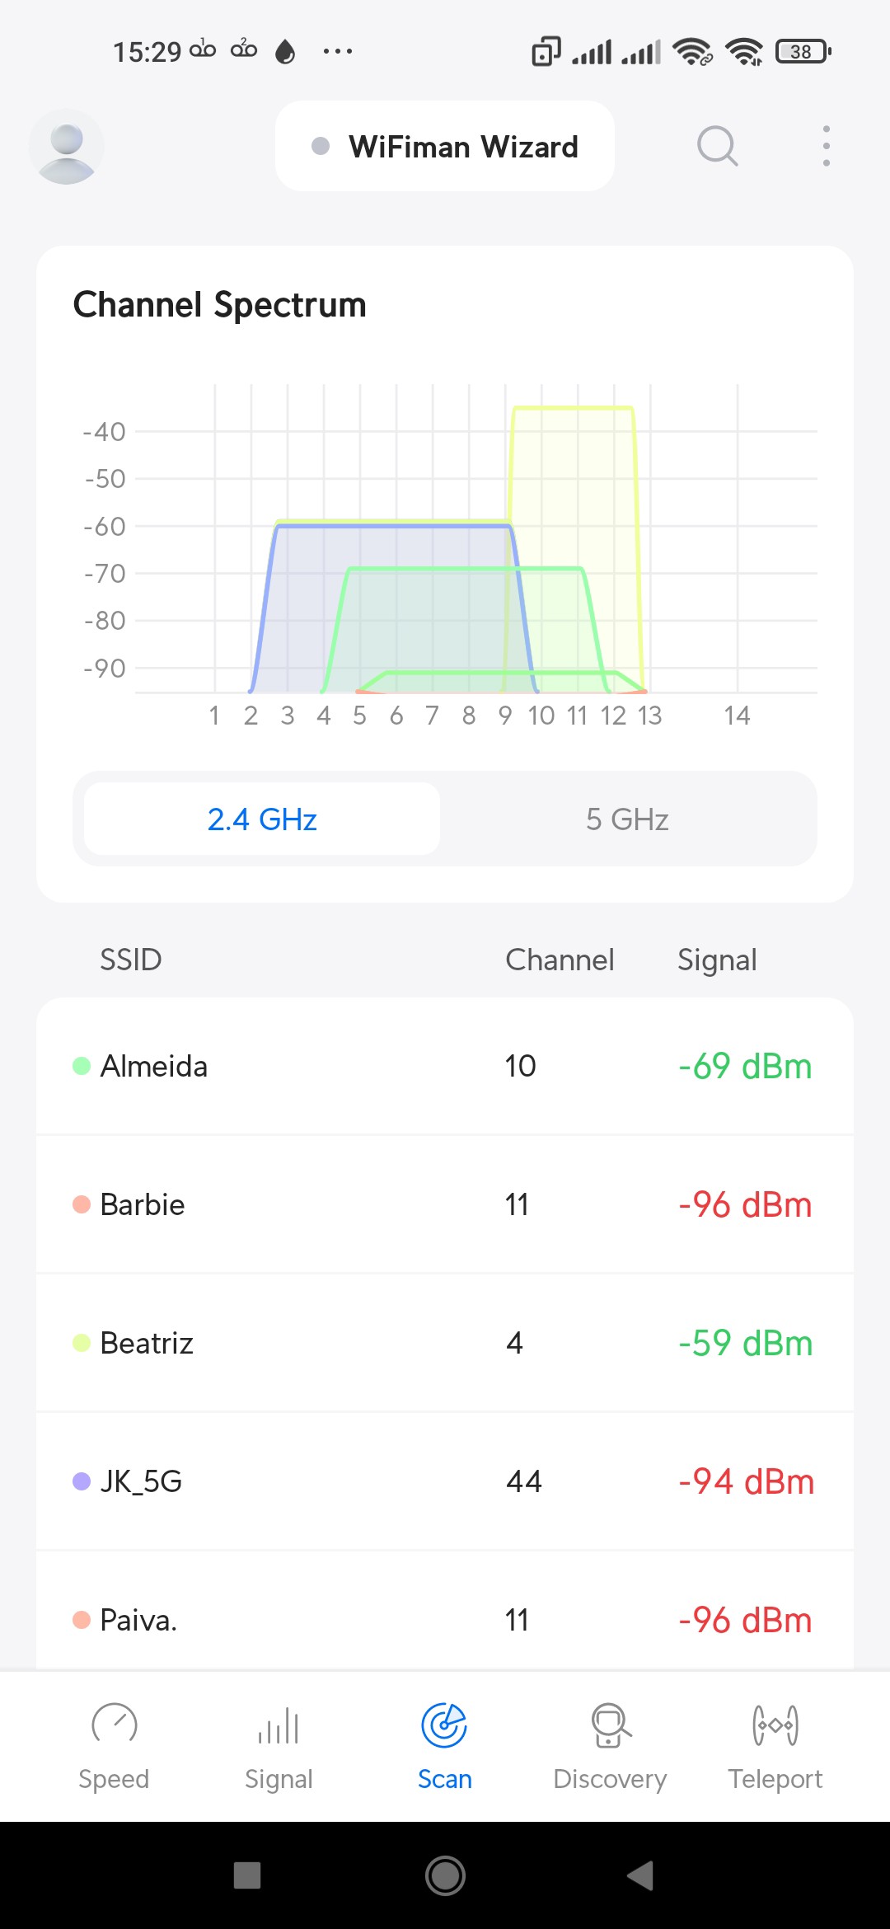
Task: Select the Barbie network row
Action: (x=445, y=1205)
